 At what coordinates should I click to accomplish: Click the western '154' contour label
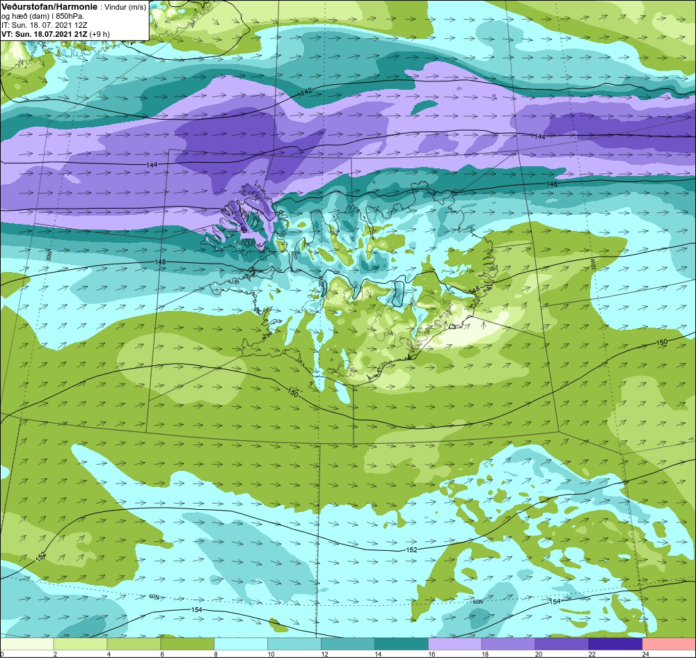(197, 609)
